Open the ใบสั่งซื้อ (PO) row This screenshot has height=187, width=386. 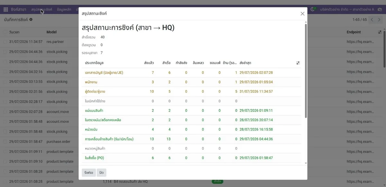(x=191, y=158)
